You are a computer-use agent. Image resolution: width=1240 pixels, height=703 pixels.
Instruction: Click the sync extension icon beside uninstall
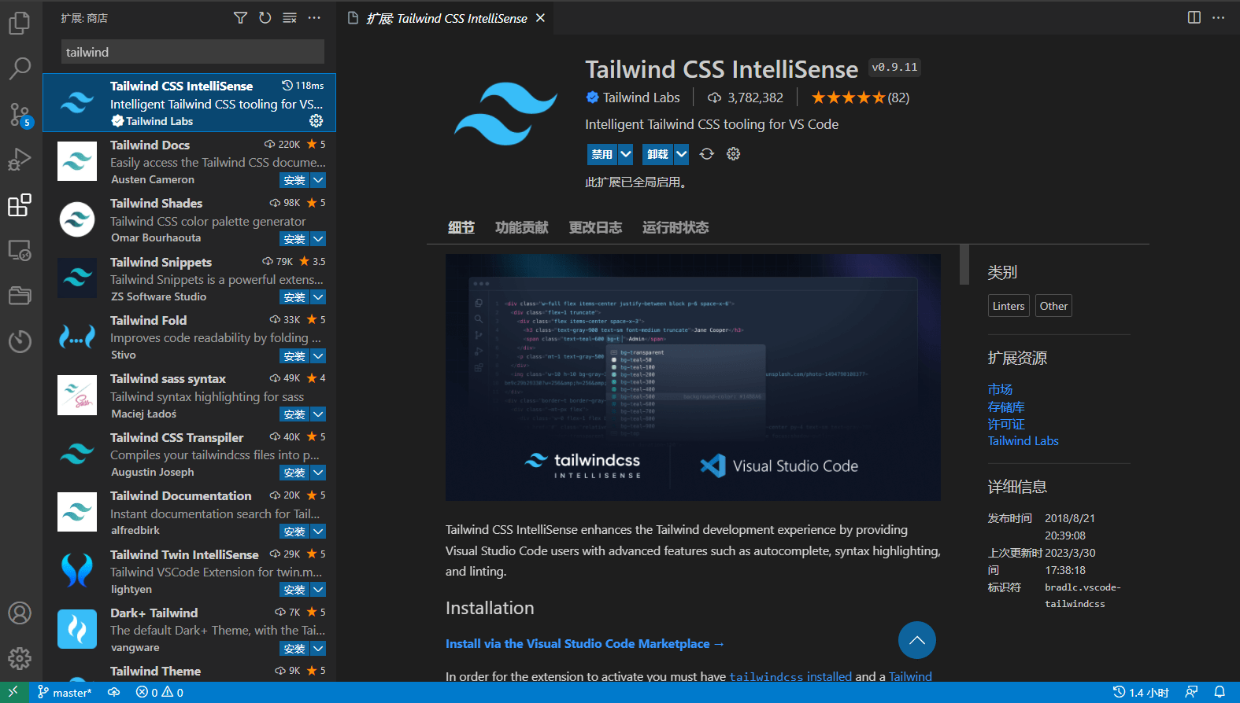click(x=707, y=154)
